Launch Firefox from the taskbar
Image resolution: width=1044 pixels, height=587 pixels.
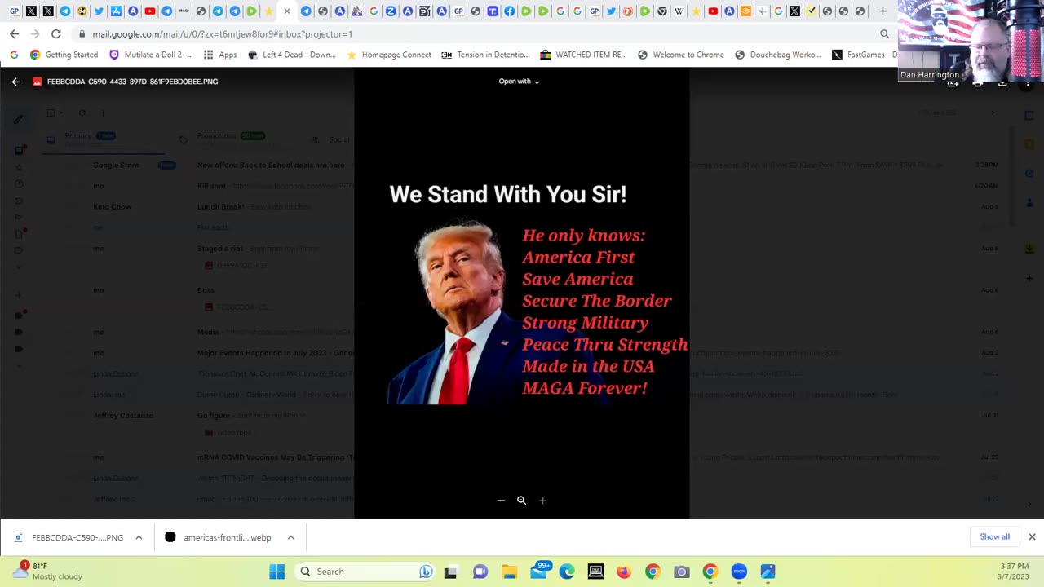[624, 572]
